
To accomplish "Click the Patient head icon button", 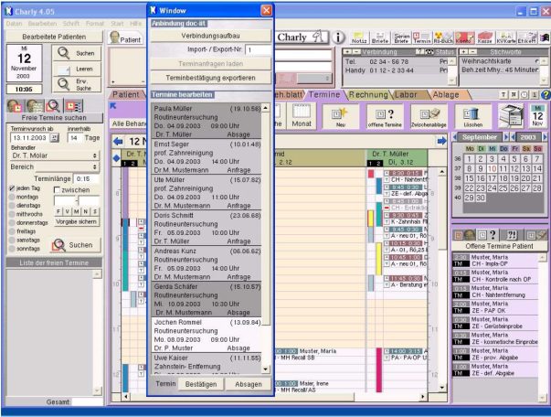I will [x=126, y=37].
